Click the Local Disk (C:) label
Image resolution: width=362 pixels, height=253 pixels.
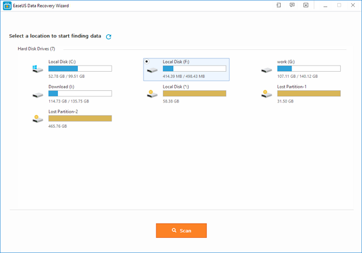62,61
